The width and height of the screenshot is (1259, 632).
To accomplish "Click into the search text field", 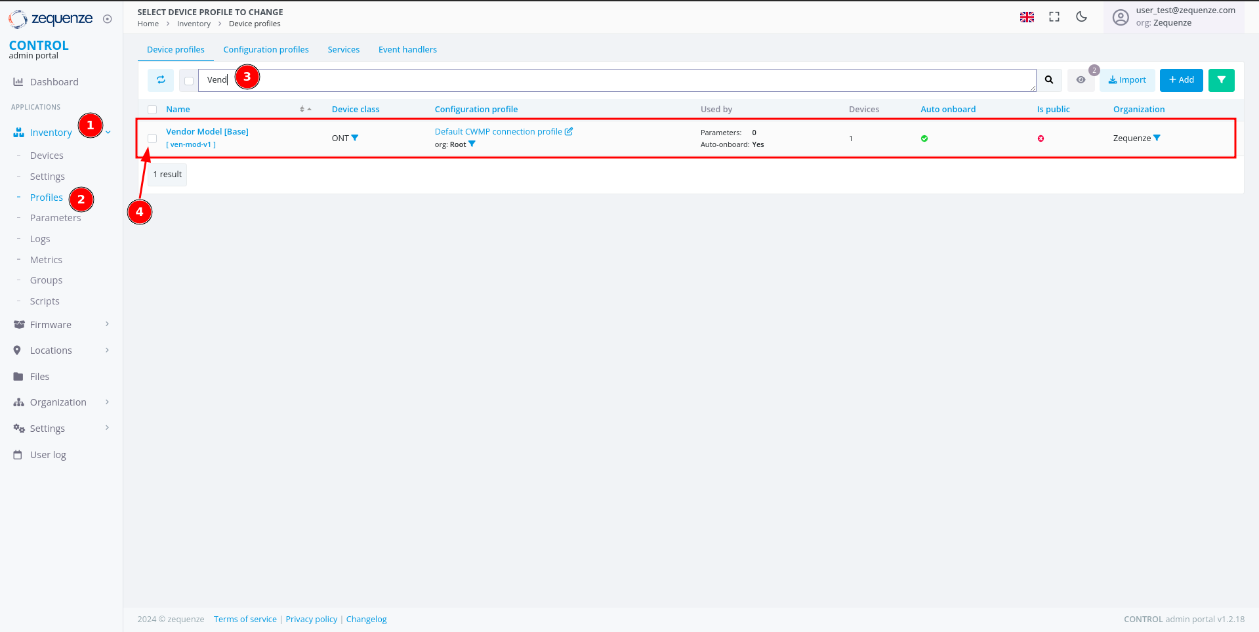I will 617,80.
